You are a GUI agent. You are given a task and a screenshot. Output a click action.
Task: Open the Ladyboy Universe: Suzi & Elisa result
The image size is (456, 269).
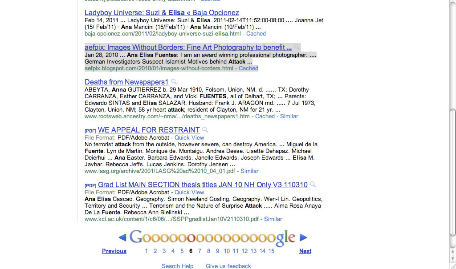162,13
